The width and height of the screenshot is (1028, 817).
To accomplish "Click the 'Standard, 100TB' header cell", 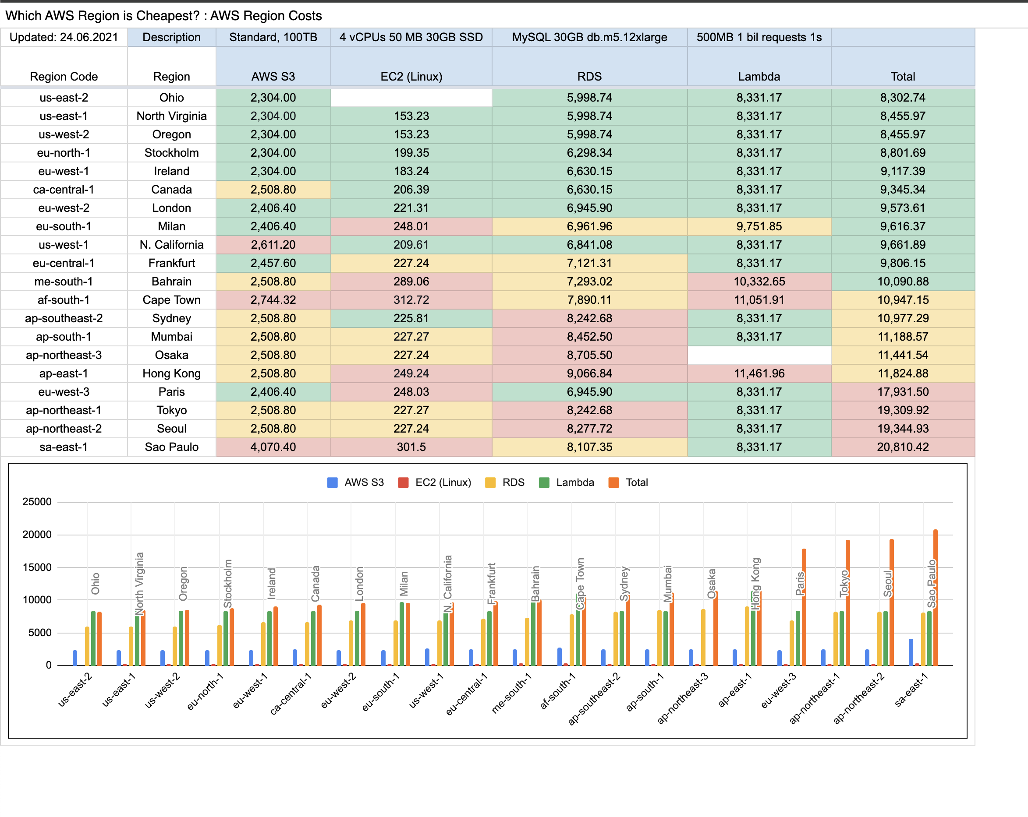I will [273, 37].
